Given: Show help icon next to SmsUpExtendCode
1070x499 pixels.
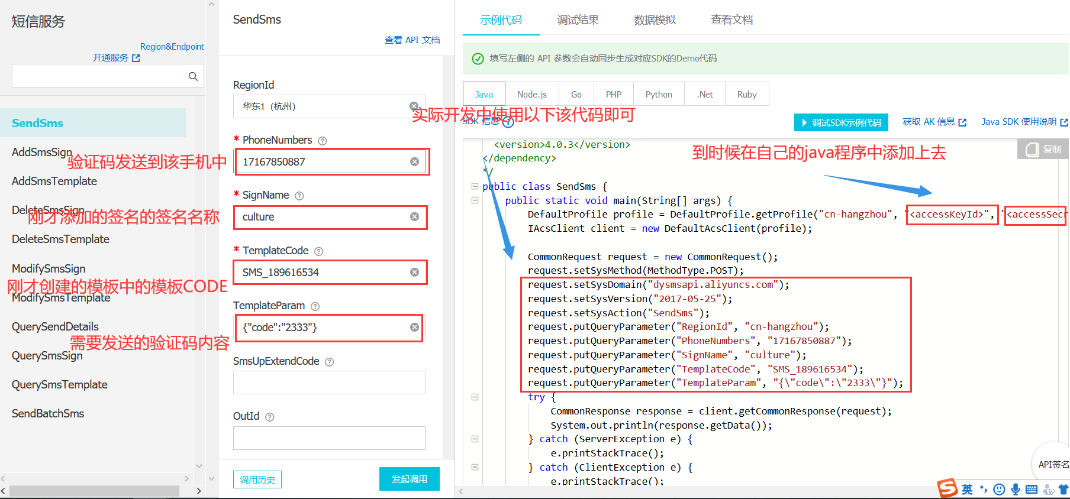Looking at the screenshot, I should (x=330, y=362).
